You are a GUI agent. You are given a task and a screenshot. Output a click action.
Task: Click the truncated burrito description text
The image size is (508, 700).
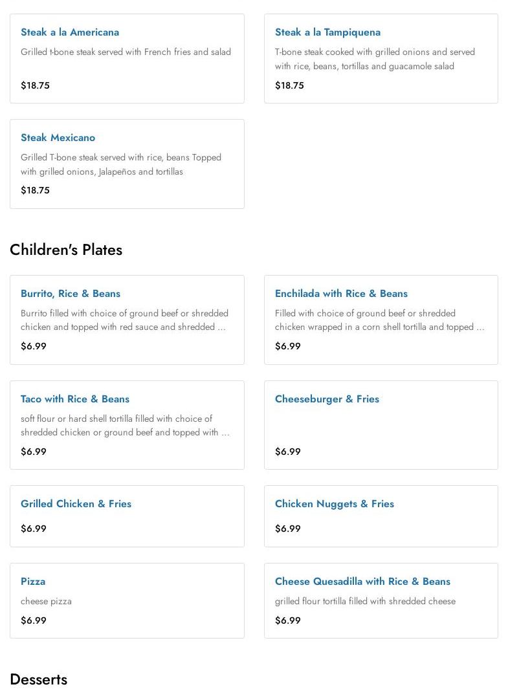click(124, 320)
